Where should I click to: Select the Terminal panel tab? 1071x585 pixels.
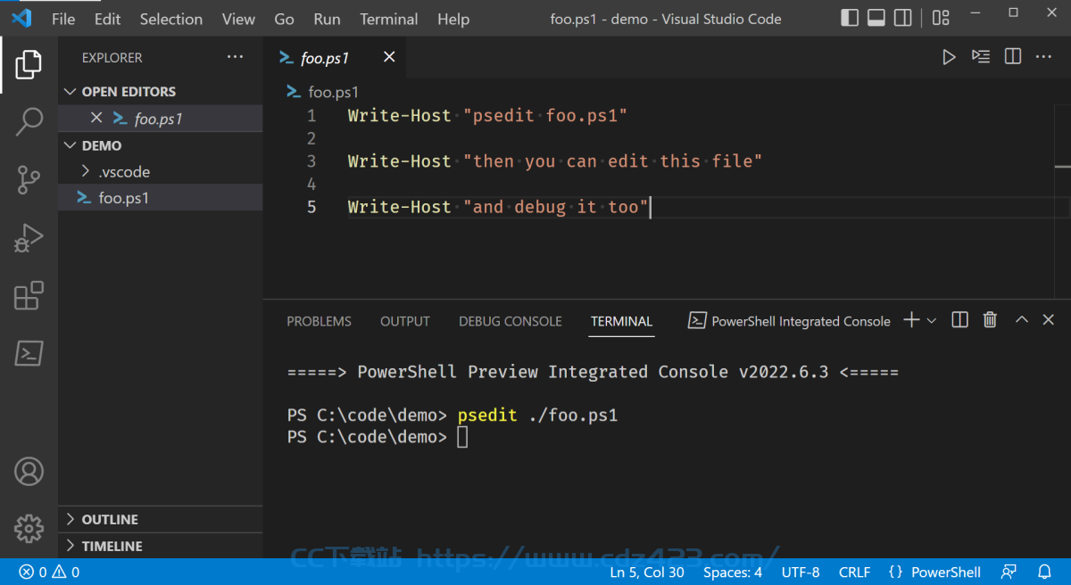pyautogui.click(x=621, y=321)
